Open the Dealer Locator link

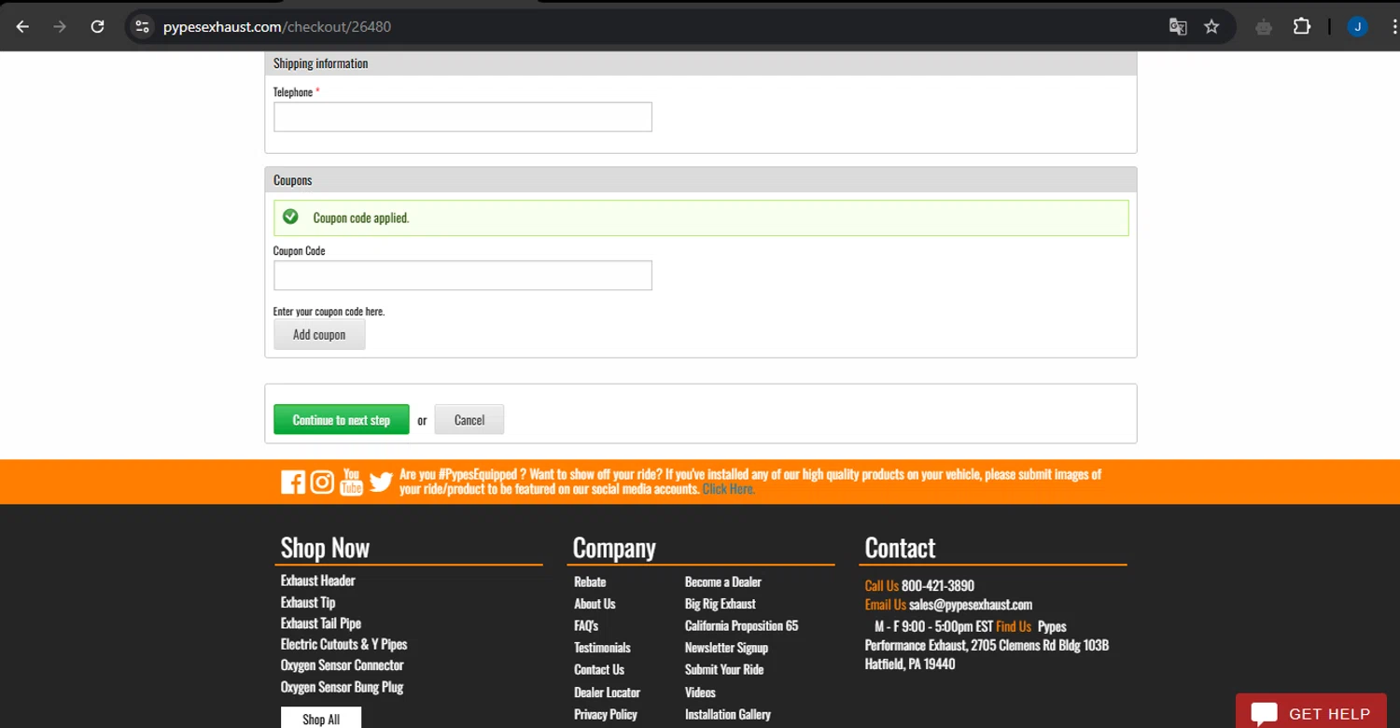pos(608,693)
